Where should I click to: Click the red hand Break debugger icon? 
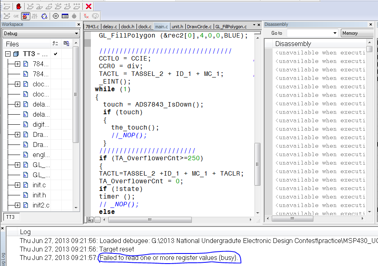[19, 6]
